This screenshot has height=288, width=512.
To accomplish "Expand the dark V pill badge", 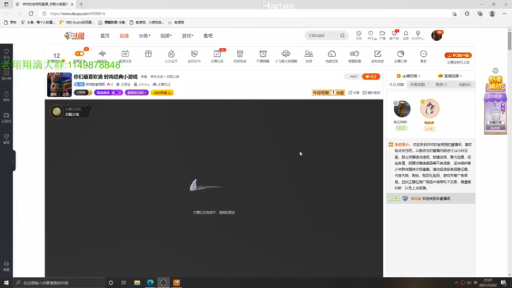I will click(x=83, y=93).
